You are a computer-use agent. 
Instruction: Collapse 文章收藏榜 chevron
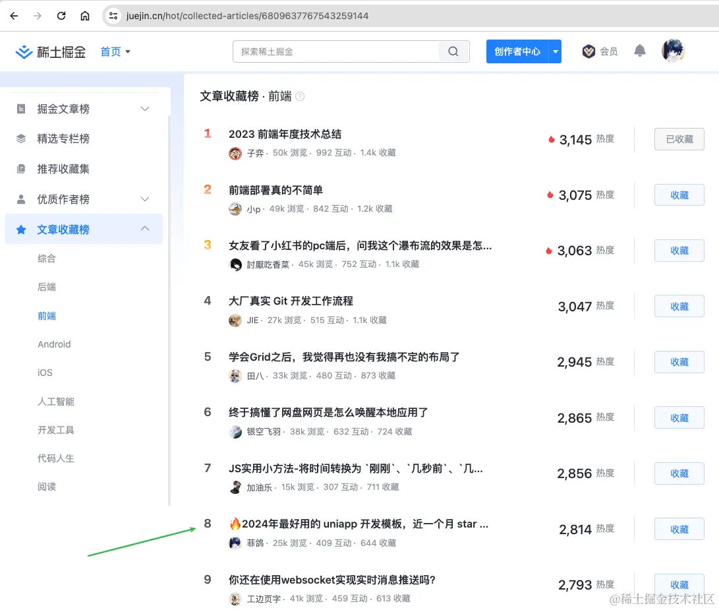tap(145, 229)
